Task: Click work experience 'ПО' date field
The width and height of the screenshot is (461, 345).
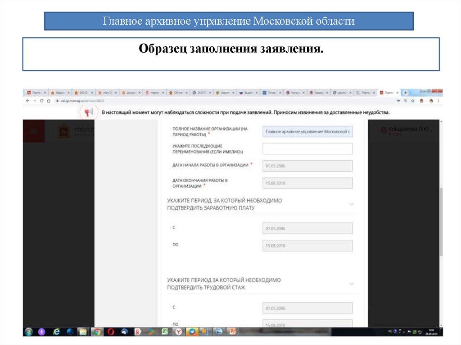Action: click(307, 323)
